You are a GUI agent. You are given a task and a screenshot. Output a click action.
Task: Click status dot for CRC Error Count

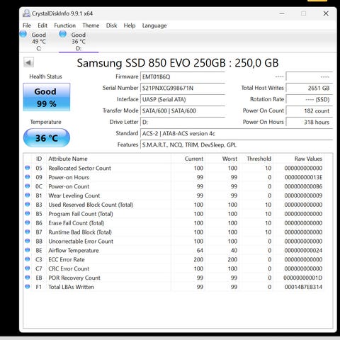point(28,268)
